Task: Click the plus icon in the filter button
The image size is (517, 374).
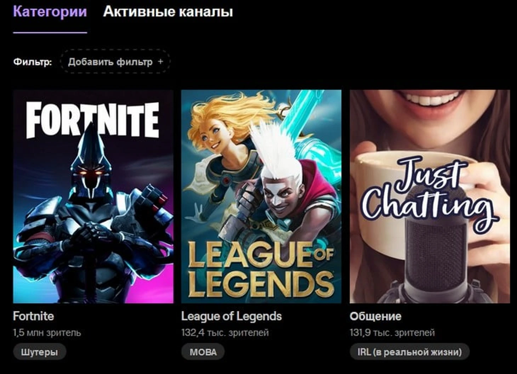Action: (x=160, y=61)
